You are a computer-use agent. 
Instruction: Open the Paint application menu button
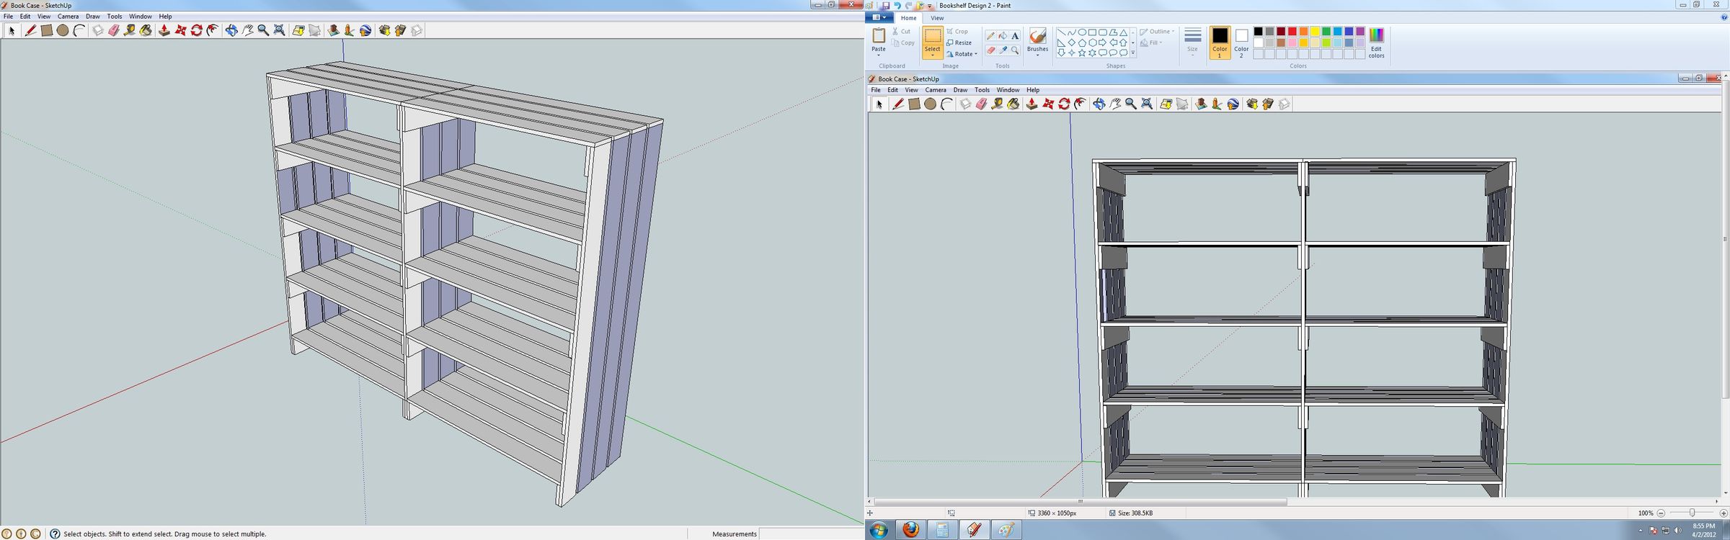click(879, 18)
